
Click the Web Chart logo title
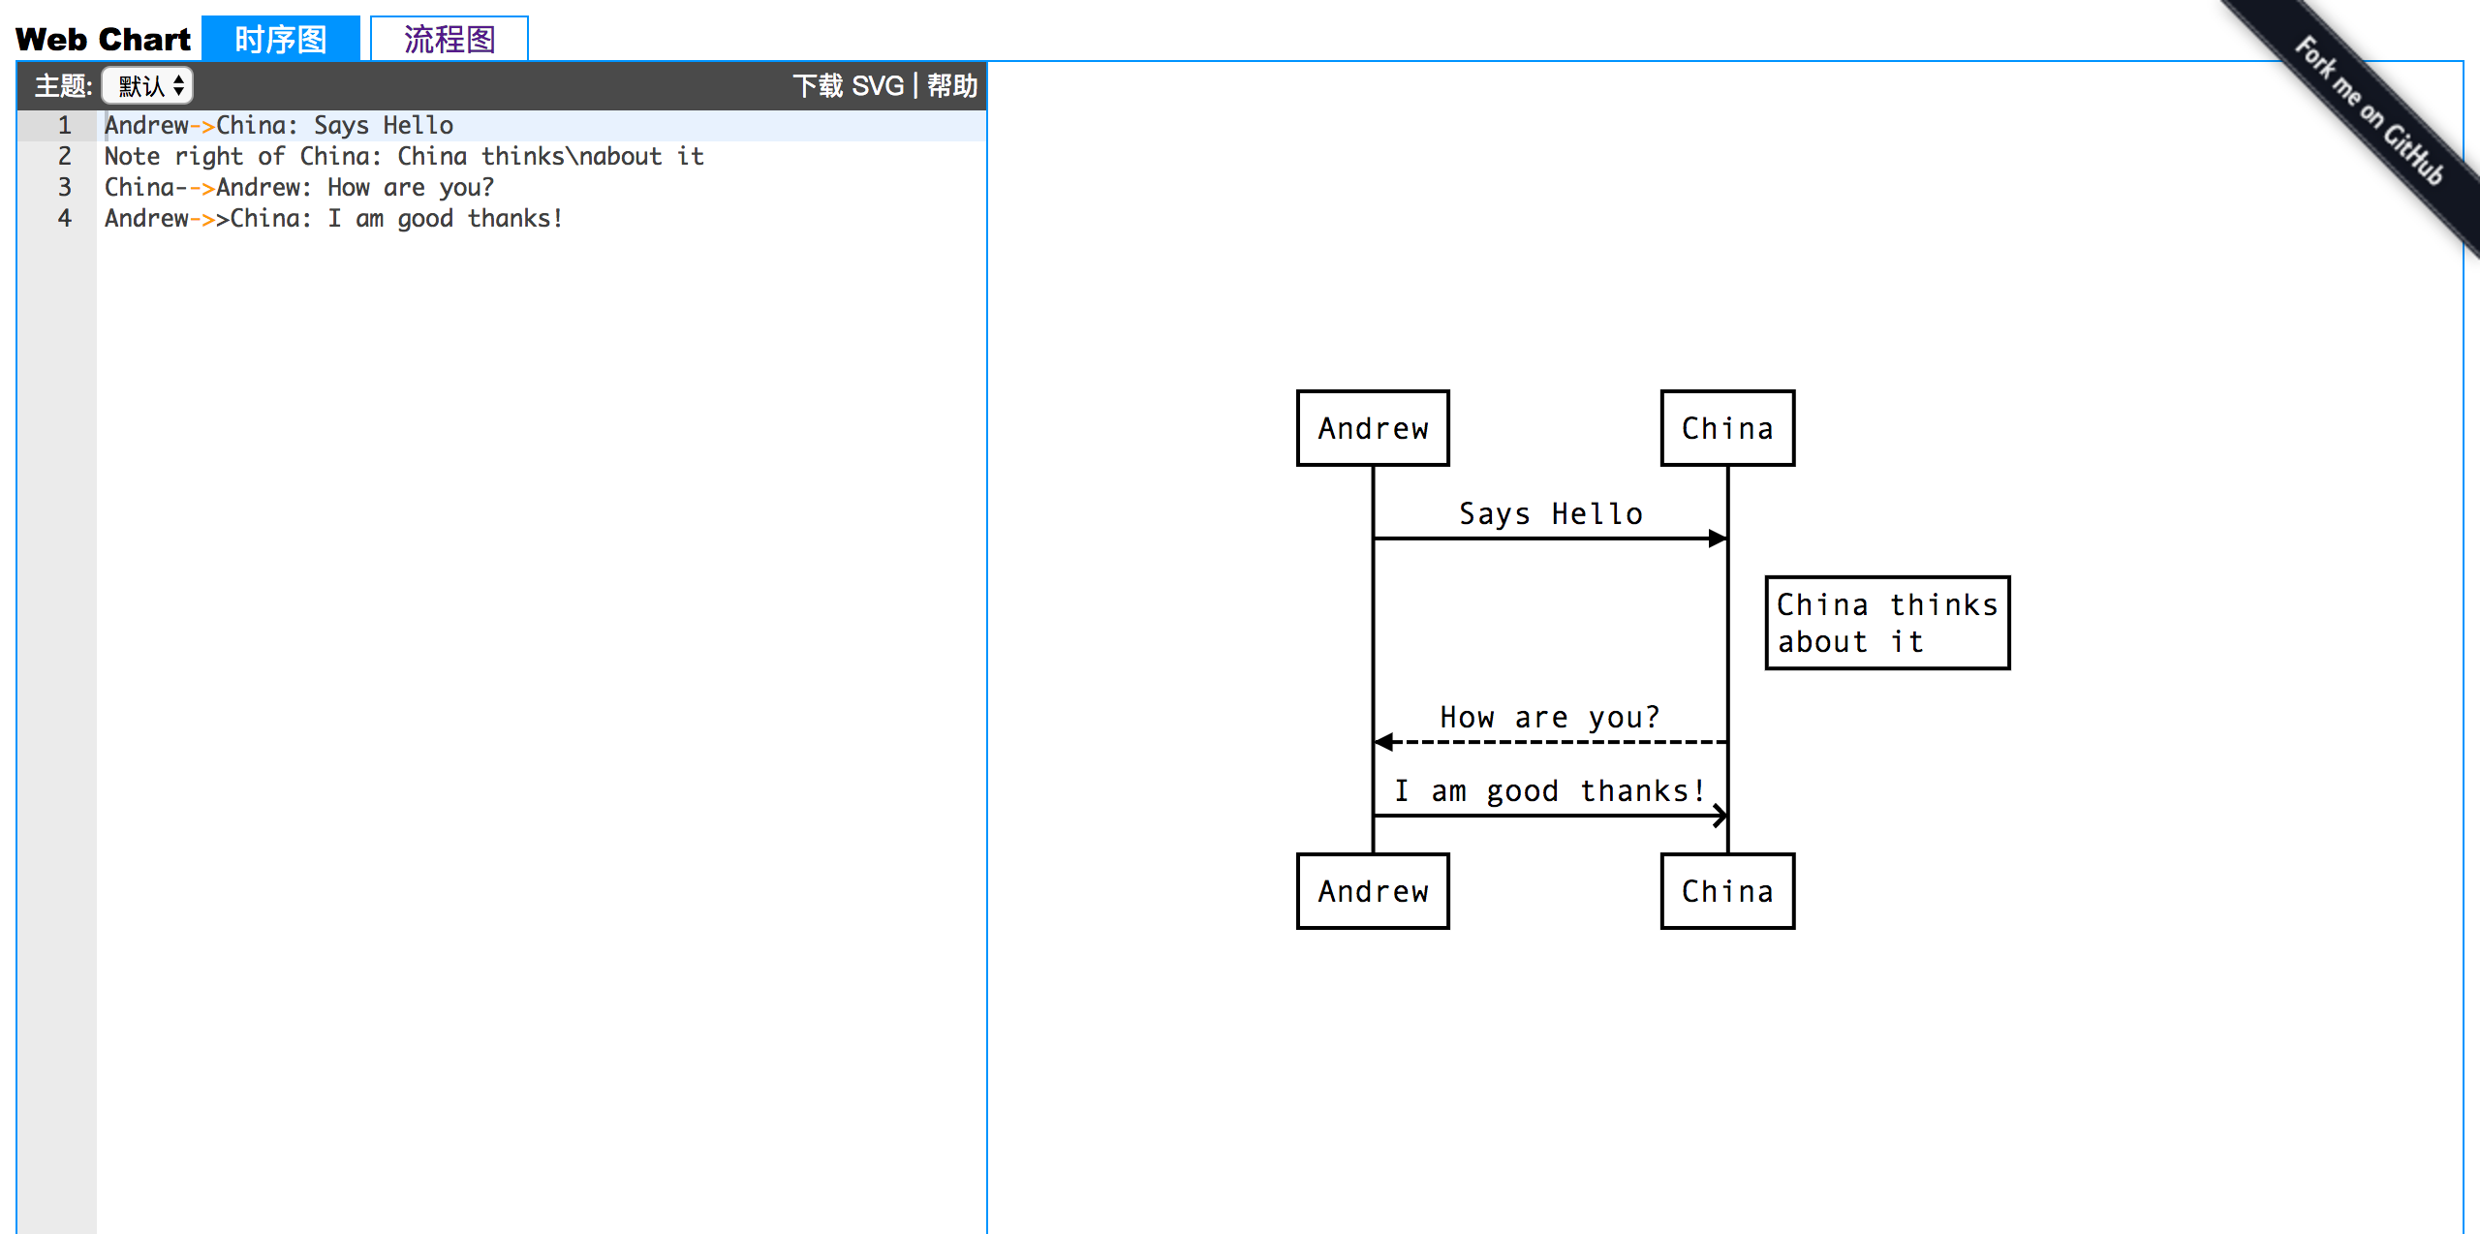[x=104, y=40]
